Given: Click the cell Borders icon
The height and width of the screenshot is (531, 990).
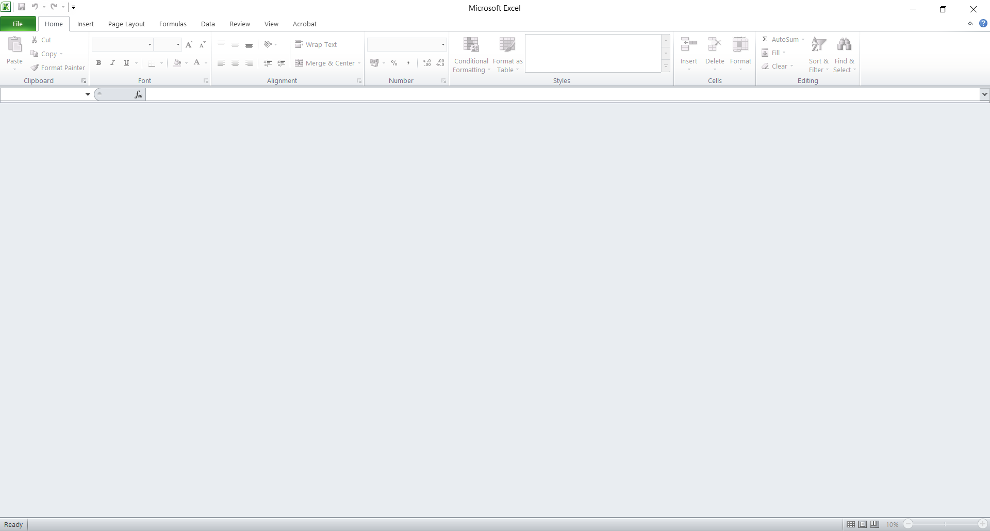Looking at the screenshot, I should click(x=152, y=63).
